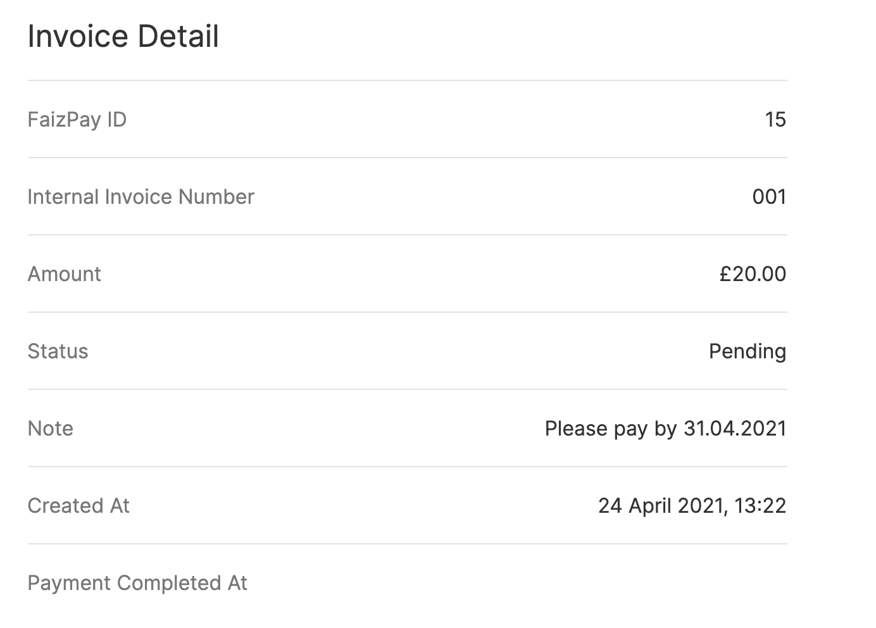Screen dimensions: 876x628
Task: Click the note text Please pay by 31.04.2021
Action: click(666, 429)
